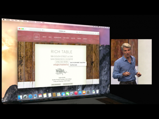This screenshot has height=119, width=159.
Task: Click the Safari address bar
Action: [62, 31]
